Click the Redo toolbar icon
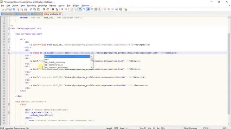 [48, 9]
